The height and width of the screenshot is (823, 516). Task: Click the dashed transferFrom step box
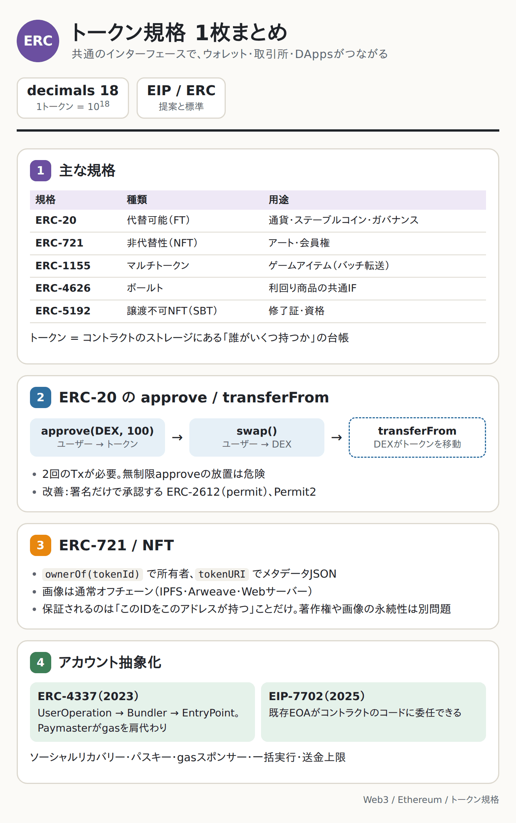[417, 437]
